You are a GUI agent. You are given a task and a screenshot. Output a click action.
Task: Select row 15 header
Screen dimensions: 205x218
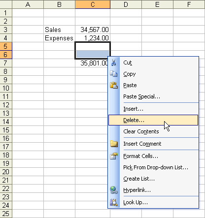6,130
